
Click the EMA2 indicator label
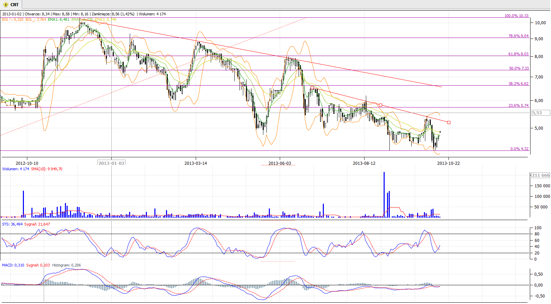point(82,19)
